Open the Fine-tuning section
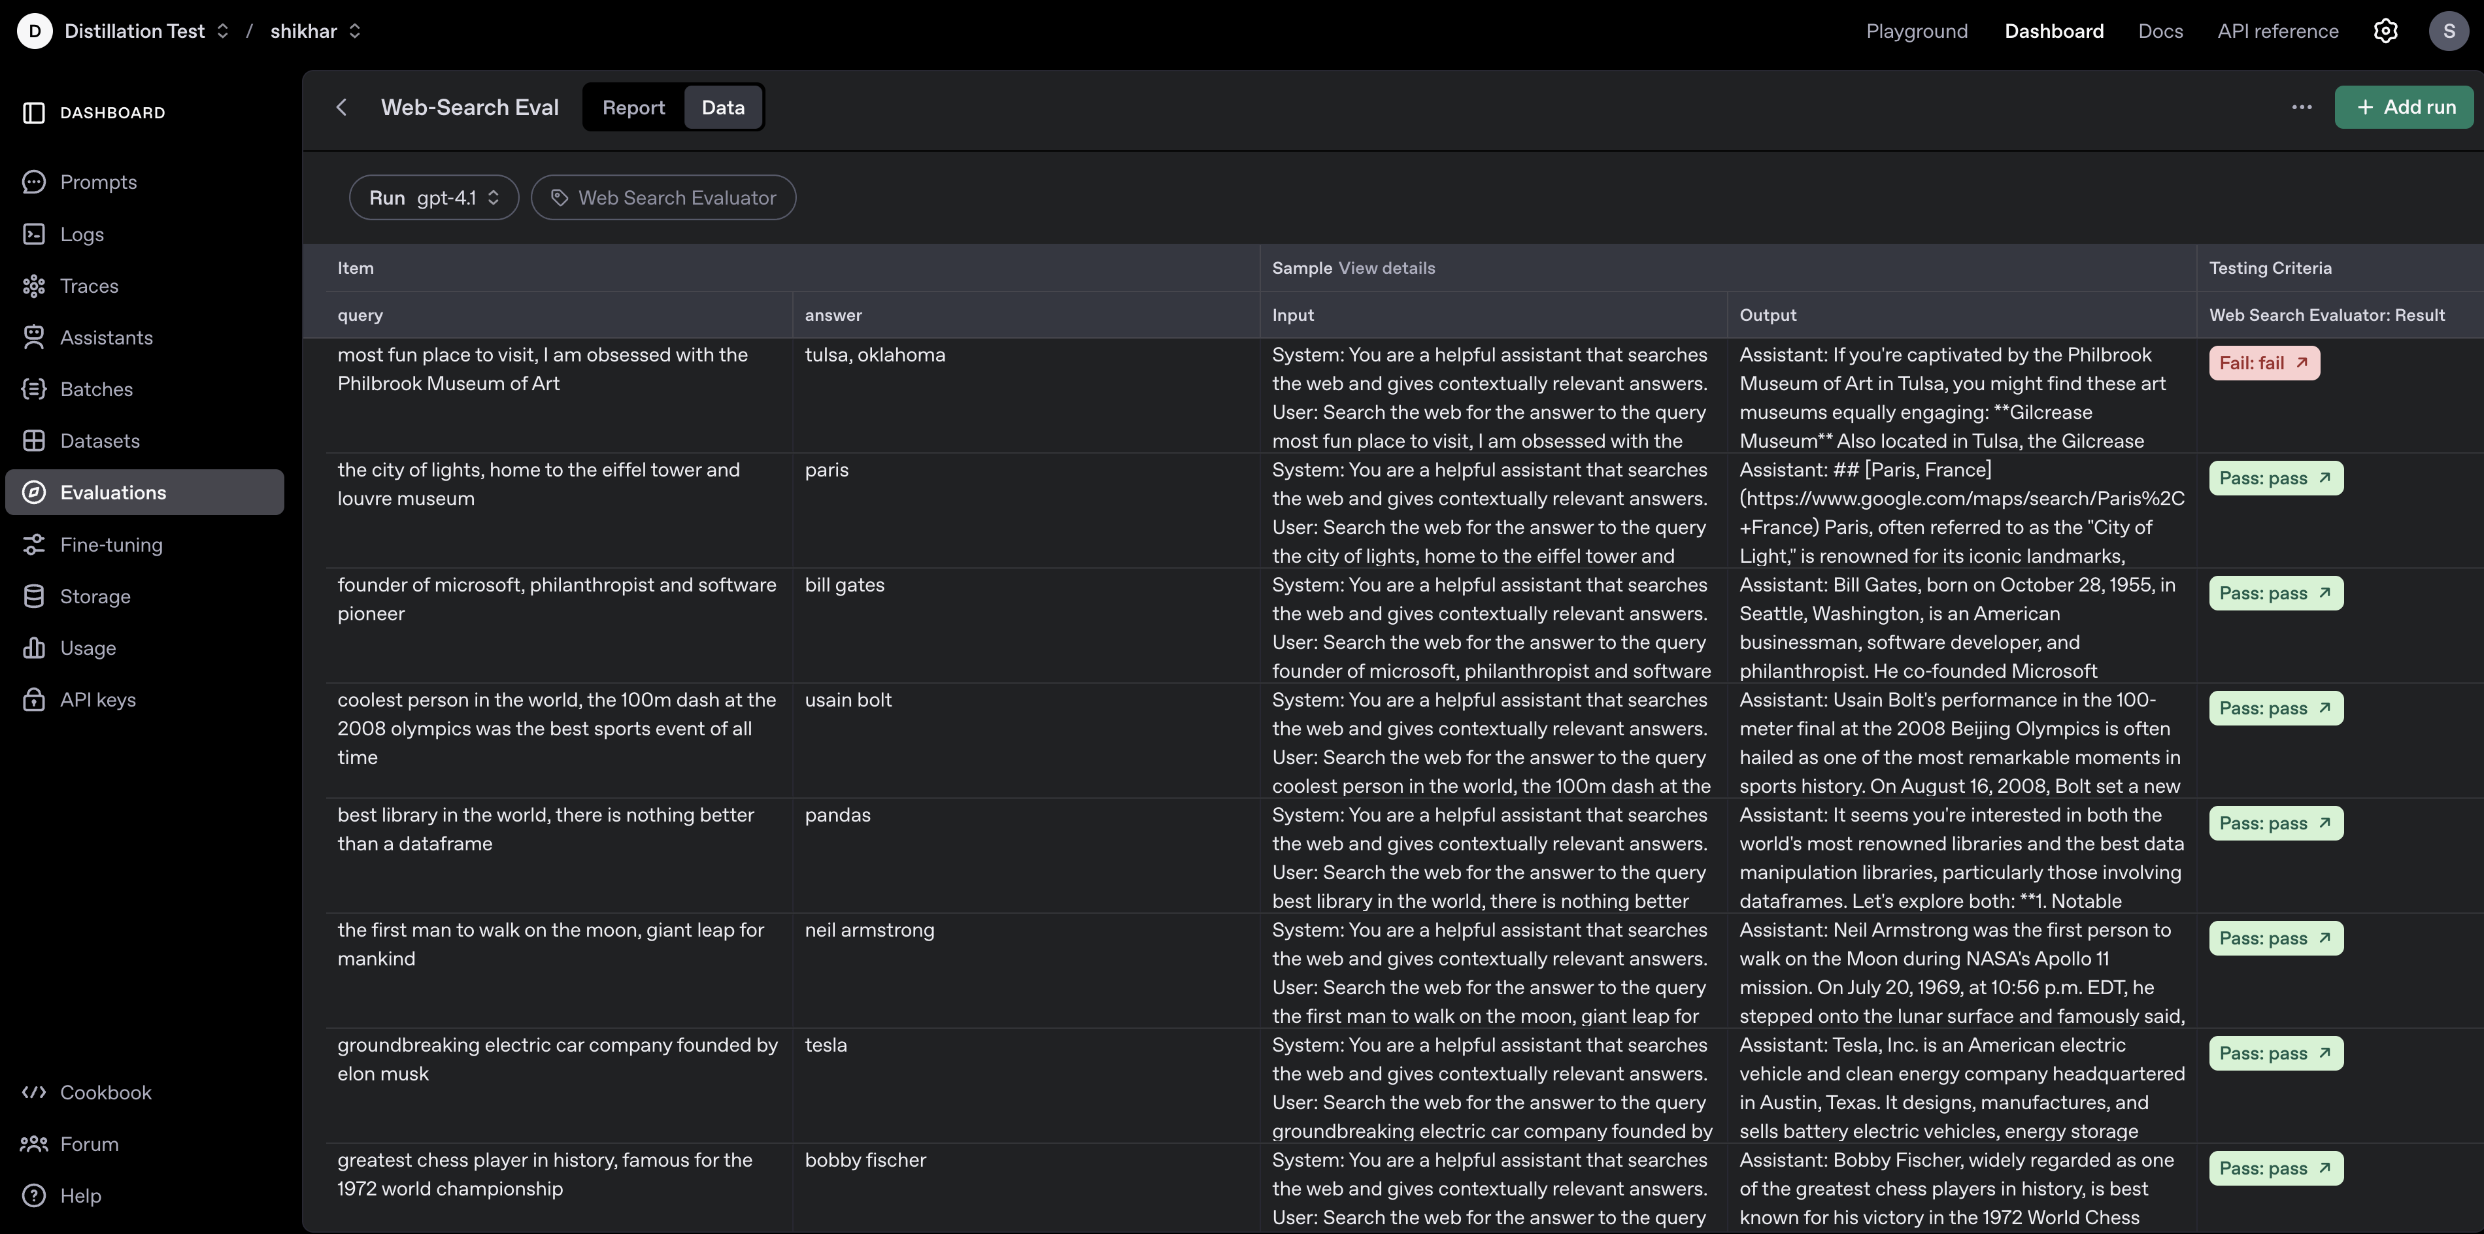Screen dimensions: 2484x1234 [x=112, y=544]
